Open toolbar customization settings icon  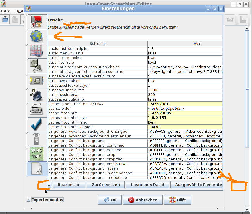[x=36, y=81]
